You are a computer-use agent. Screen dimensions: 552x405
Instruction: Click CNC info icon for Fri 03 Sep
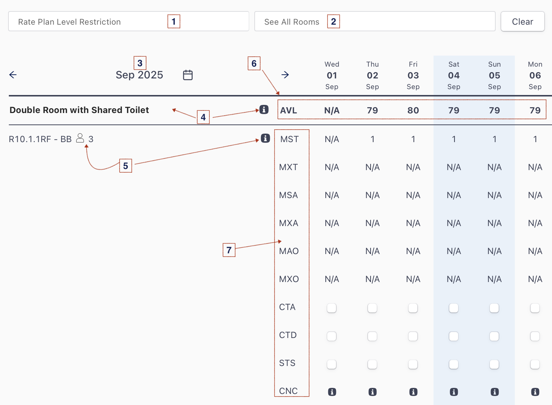pos(413,392)
